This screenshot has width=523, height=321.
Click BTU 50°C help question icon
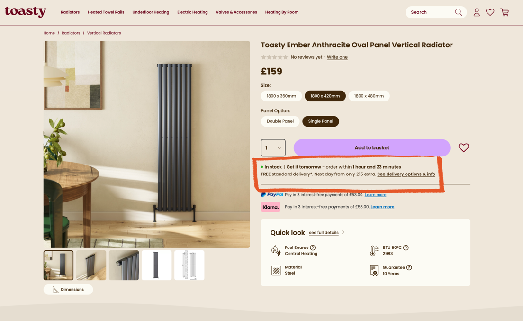point(406,248)
